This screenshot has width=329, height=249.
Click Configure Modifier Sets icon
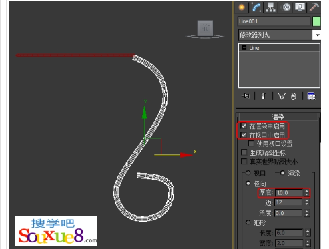(311, 96)
